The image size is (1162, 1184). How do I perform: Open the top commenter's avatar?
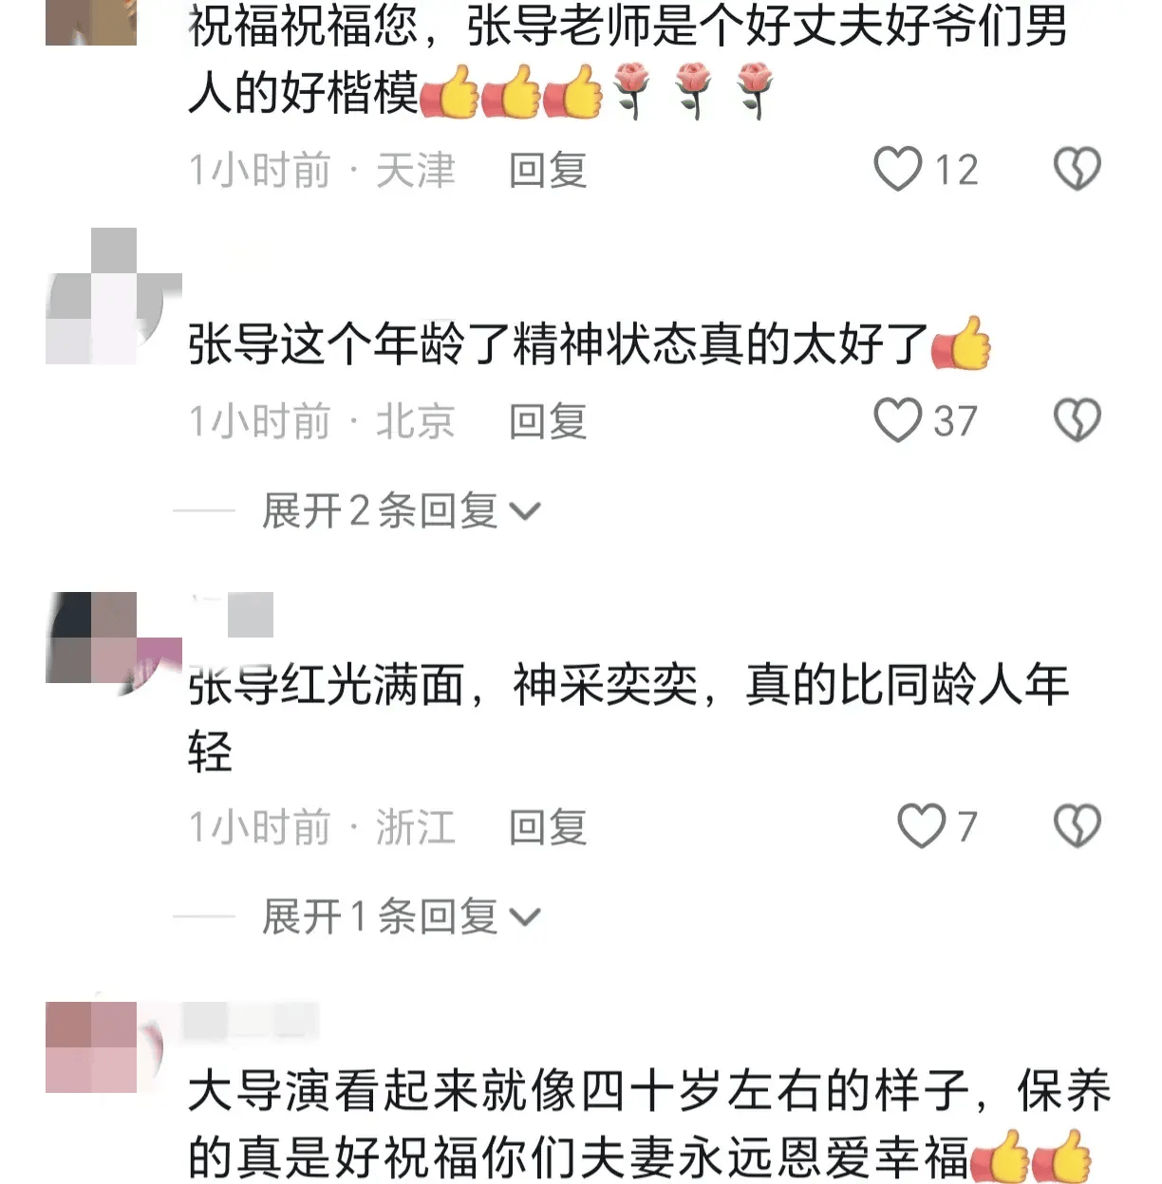click(x=91, y=23)
